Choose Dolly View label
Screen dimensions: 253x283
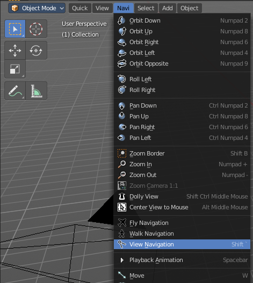[x=144, y=196]
